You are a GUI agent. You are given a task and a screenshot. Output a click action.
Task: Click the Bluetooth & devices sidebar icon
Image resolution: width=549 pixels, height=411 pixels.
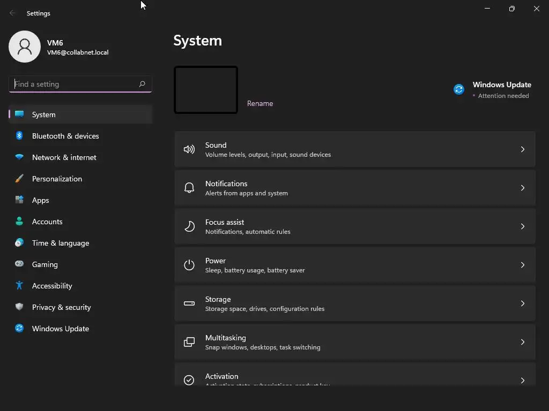[x=19, y=136]
